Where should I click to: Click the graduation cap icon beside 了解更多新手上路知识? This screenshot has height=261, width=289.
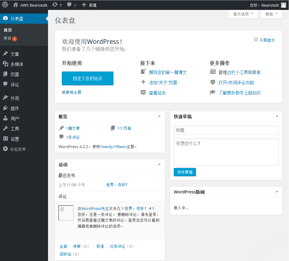213,93
